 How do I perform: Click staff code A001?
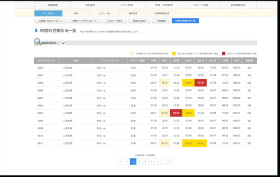(40, 68)
